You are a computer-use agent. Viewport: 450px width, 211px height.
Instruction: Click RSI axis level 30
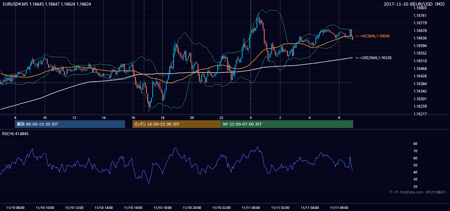415,179
